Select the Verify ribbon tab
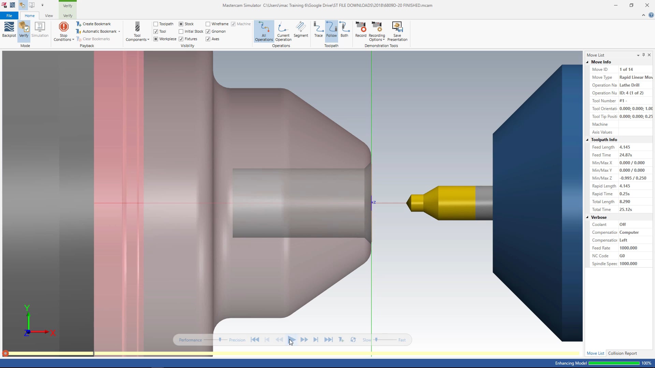This screenshot has width=655, height=368. [68, 15]
